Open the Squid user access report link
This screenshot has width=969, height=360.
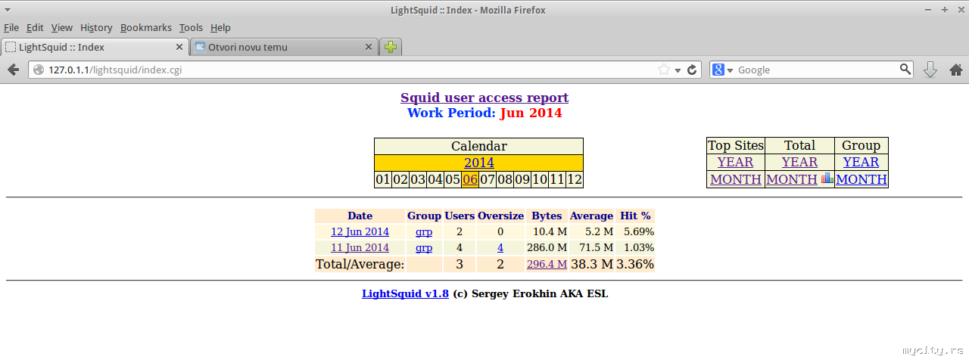point(484,98)
